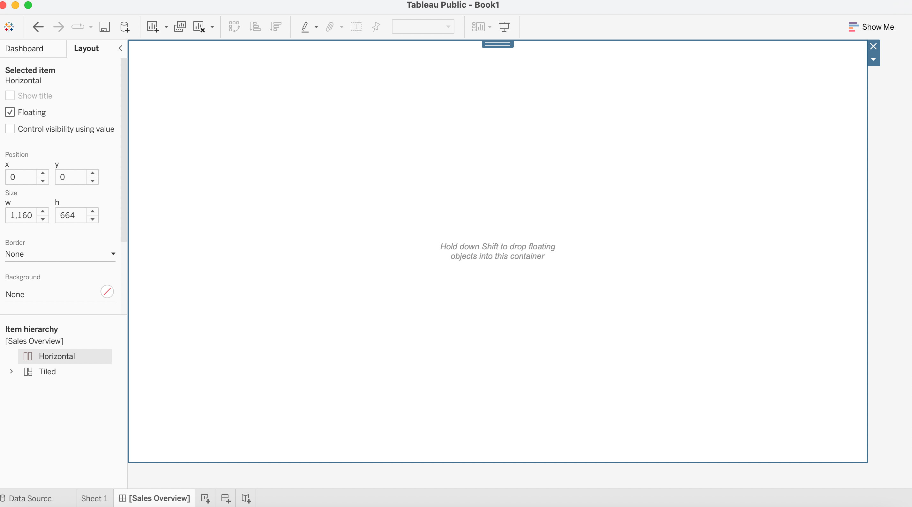The width and height of the screenshot is (912, 507).
Task: Click the Presentation Mode icon
Action: coord(504,27)
